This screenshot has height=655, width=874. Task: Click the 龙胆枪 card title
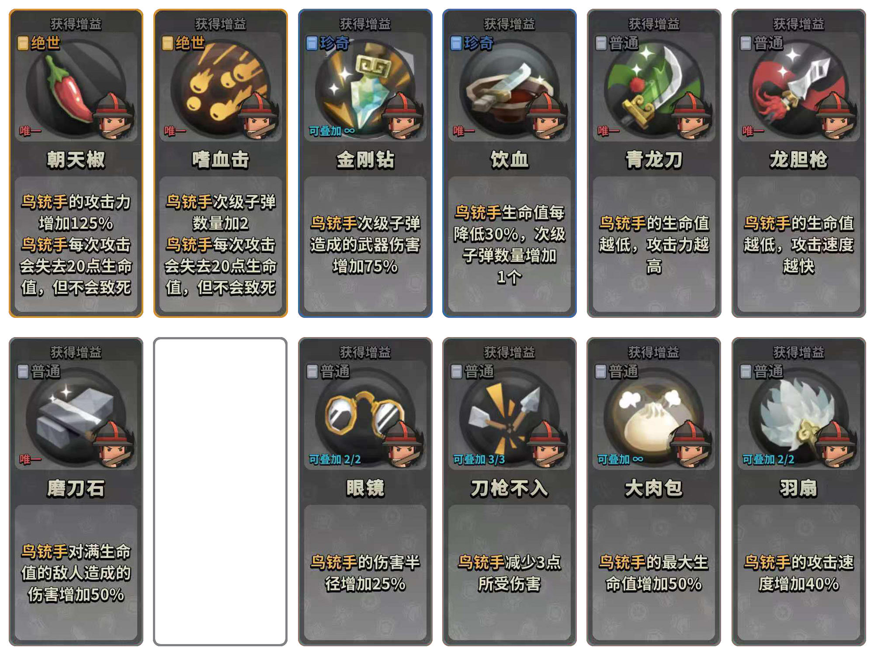(x=798, y=159)
